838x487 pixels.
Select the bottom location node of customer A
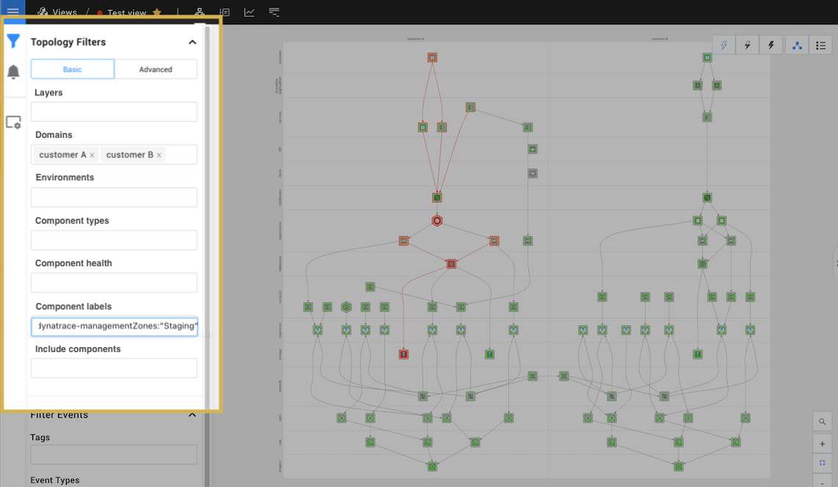click(x=432, y=466)
